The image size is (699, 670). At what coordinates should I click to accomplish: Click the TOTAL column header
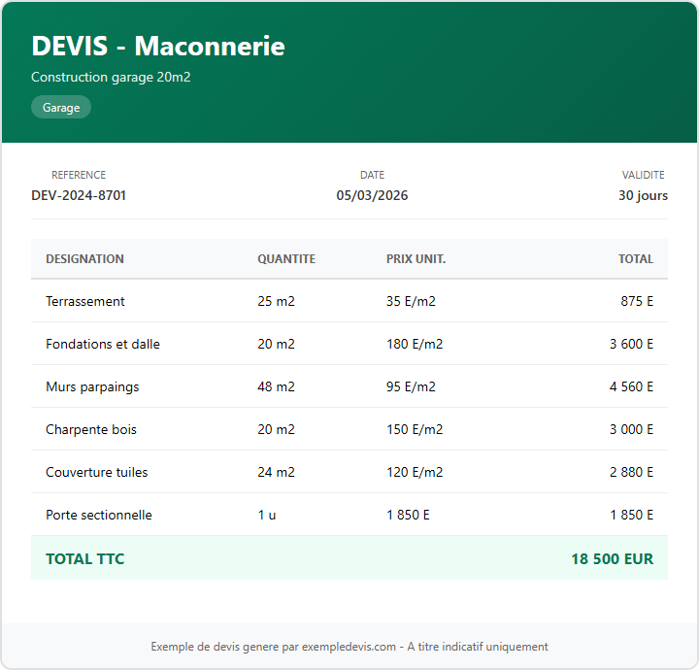pyautogui.click(x=636, y=259)
